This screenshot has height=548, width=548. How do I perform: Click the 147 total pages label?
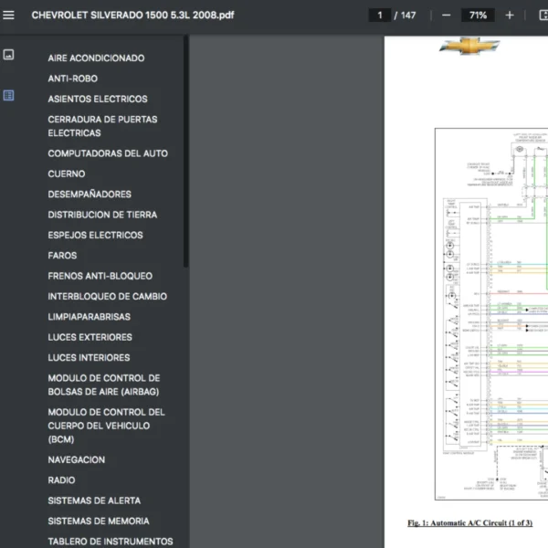coord(408,15)
